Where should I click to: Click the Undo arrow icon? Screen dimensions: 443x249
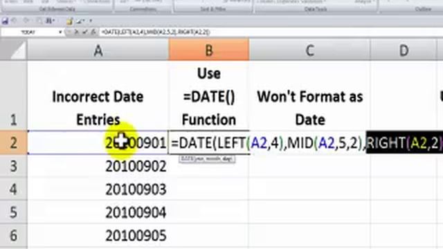click(15, 21)
